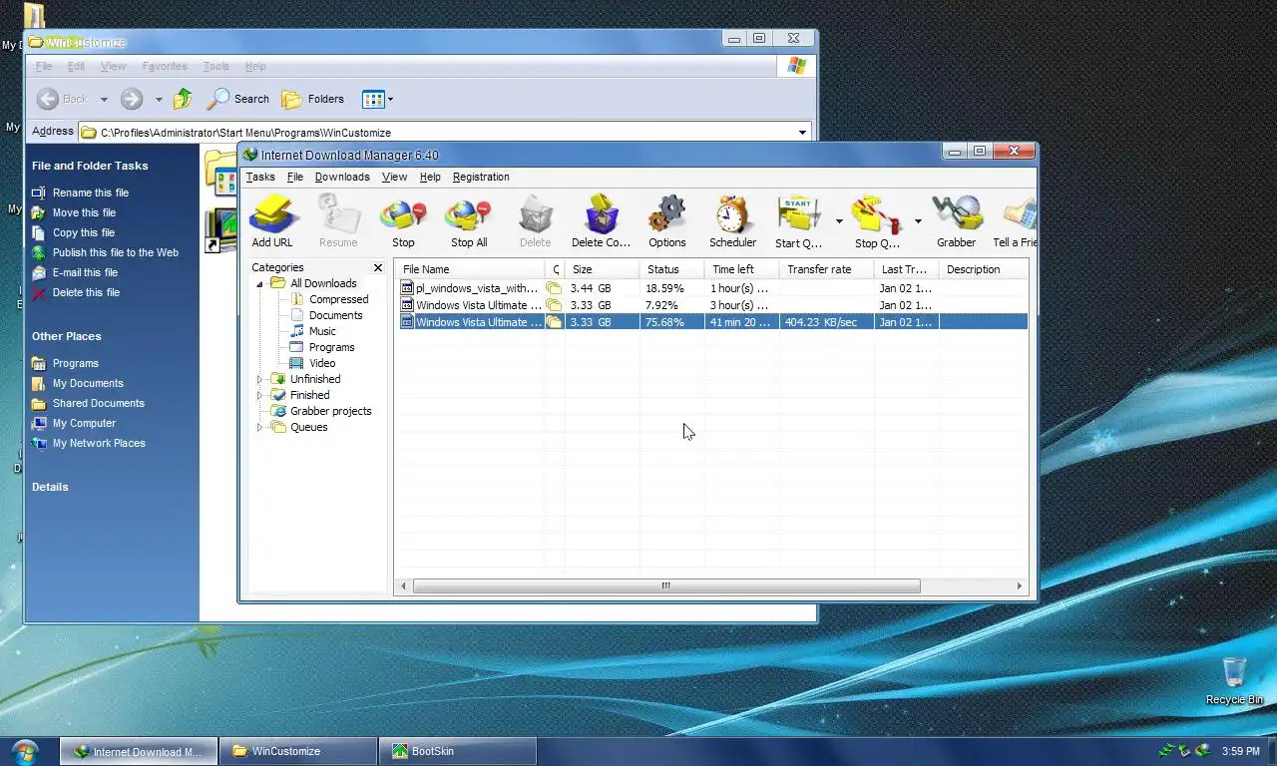
Task: Open the File menu in IDM
Action: point(295,177)
